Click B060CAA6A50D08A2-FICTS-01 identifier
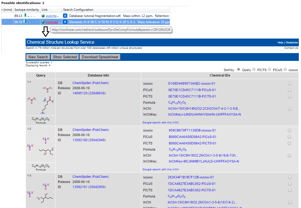The image size is (301, 208). coord(192,143)
